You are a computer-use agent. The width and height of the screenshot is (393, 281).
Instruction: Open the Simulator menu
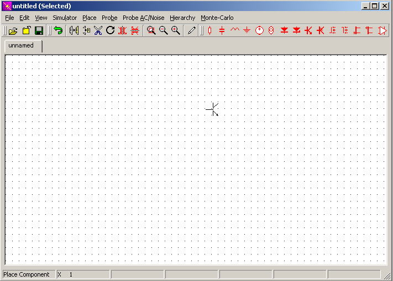[65, 18]
